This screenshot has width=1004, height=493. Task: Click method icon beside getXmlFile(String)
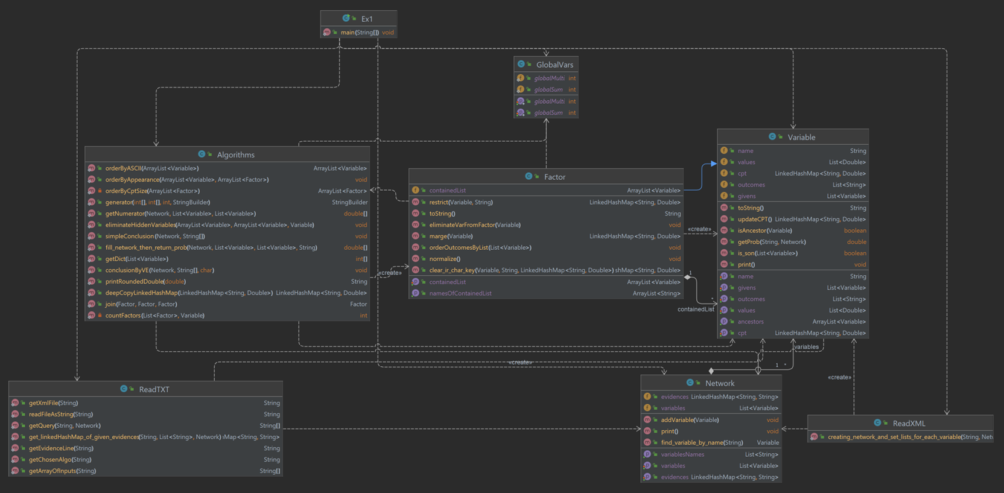point(14,403)
